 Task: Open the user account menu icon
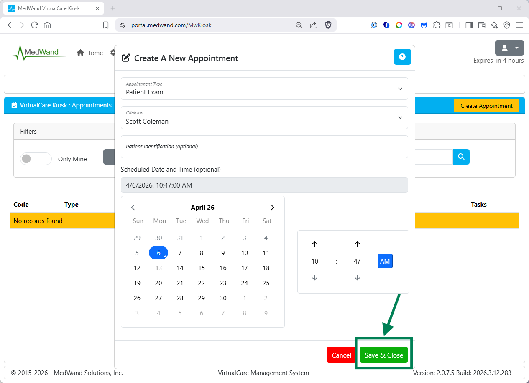click(509, 48)
